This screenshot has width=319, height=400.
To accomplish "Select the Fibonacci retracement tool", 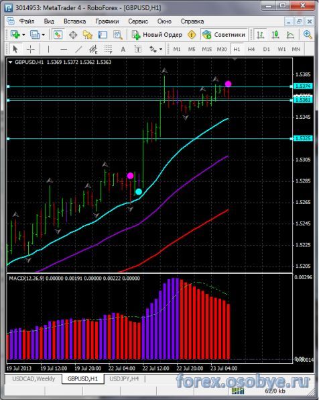I will click(x=109, y=49).
